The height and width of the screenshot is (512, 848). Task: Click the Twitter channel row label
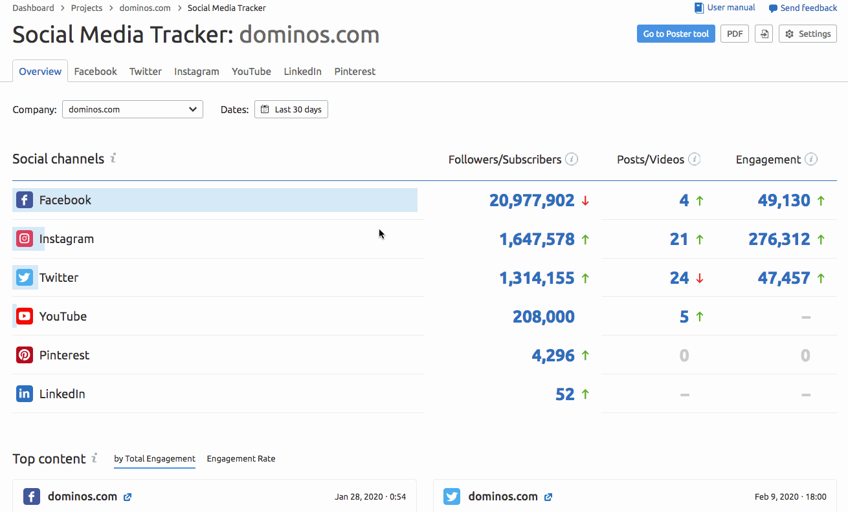tap(59, 277)
